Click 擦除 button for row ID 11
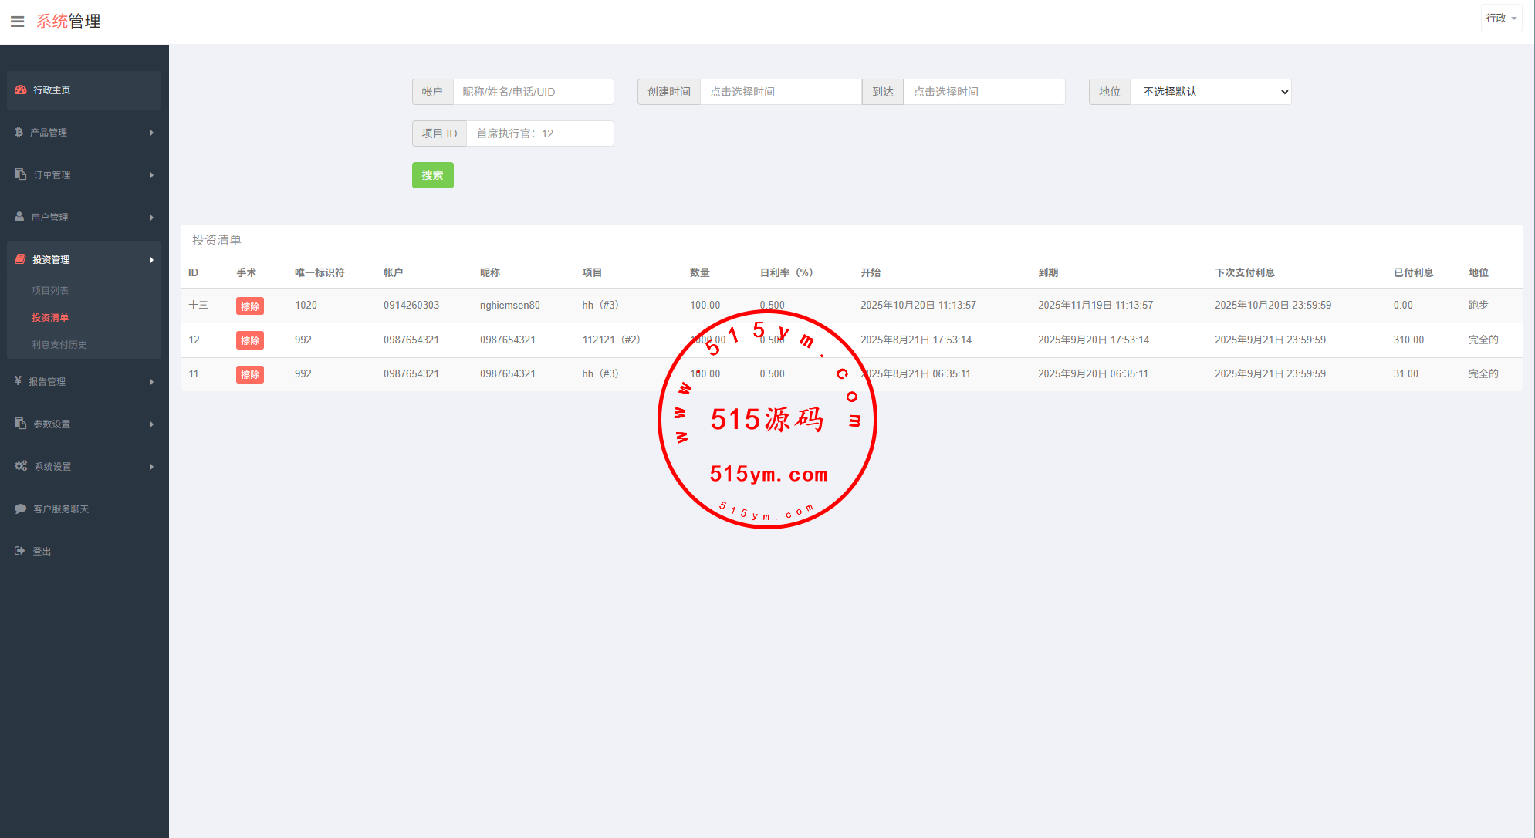The image size is (1535, 838). point(249,375)
